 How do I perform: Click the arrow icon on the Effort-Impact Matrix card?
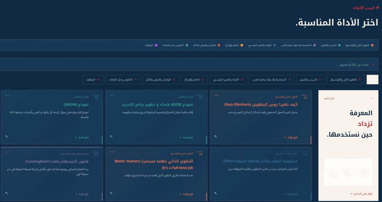(216, 193)
